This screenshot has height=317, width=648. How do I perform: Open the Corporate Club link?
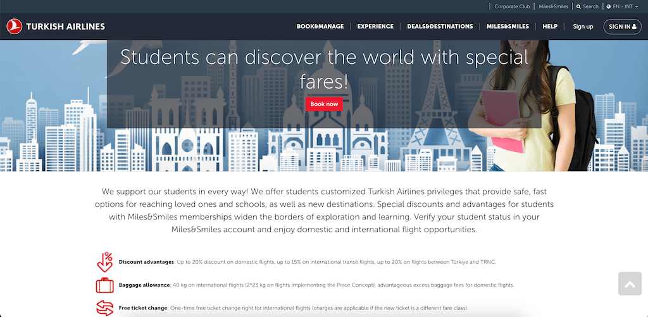tap(512, 6)
